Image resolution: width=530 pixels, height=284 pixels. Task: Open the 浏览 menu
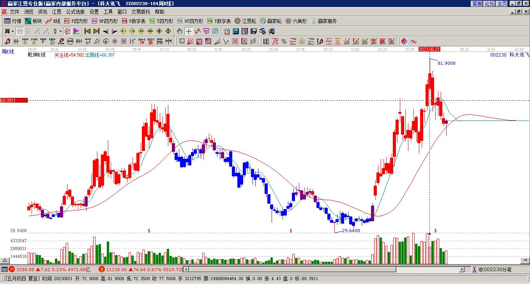[28, 12]
